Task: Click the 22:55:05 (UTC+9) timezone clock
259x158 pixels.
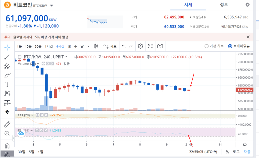Action: tap(203, 152)
